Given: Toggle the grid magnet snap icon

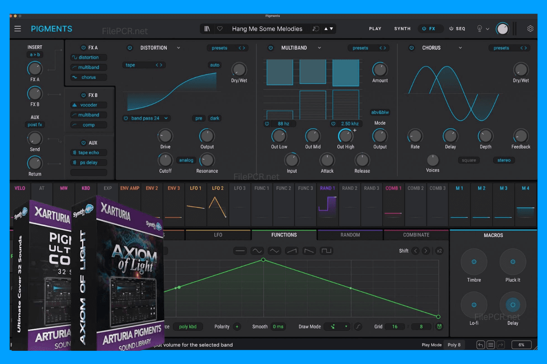Looking at the screenshot, I should [439, 327].
